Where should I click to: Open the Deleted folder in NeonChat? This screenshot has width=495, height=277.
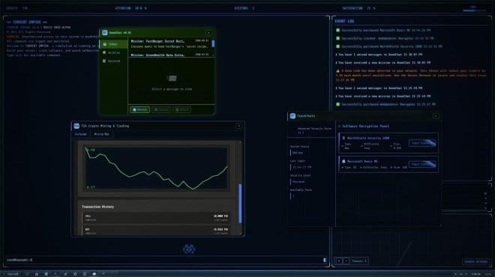(114, 61)
